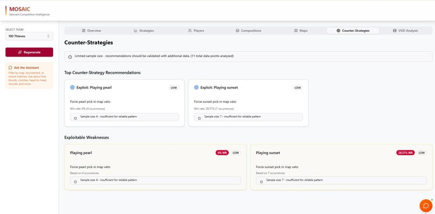Viewport: 435px width, 214px height.
Task: Click the info icon in Playing pearl weakness sample note
Action: (75, 182)
